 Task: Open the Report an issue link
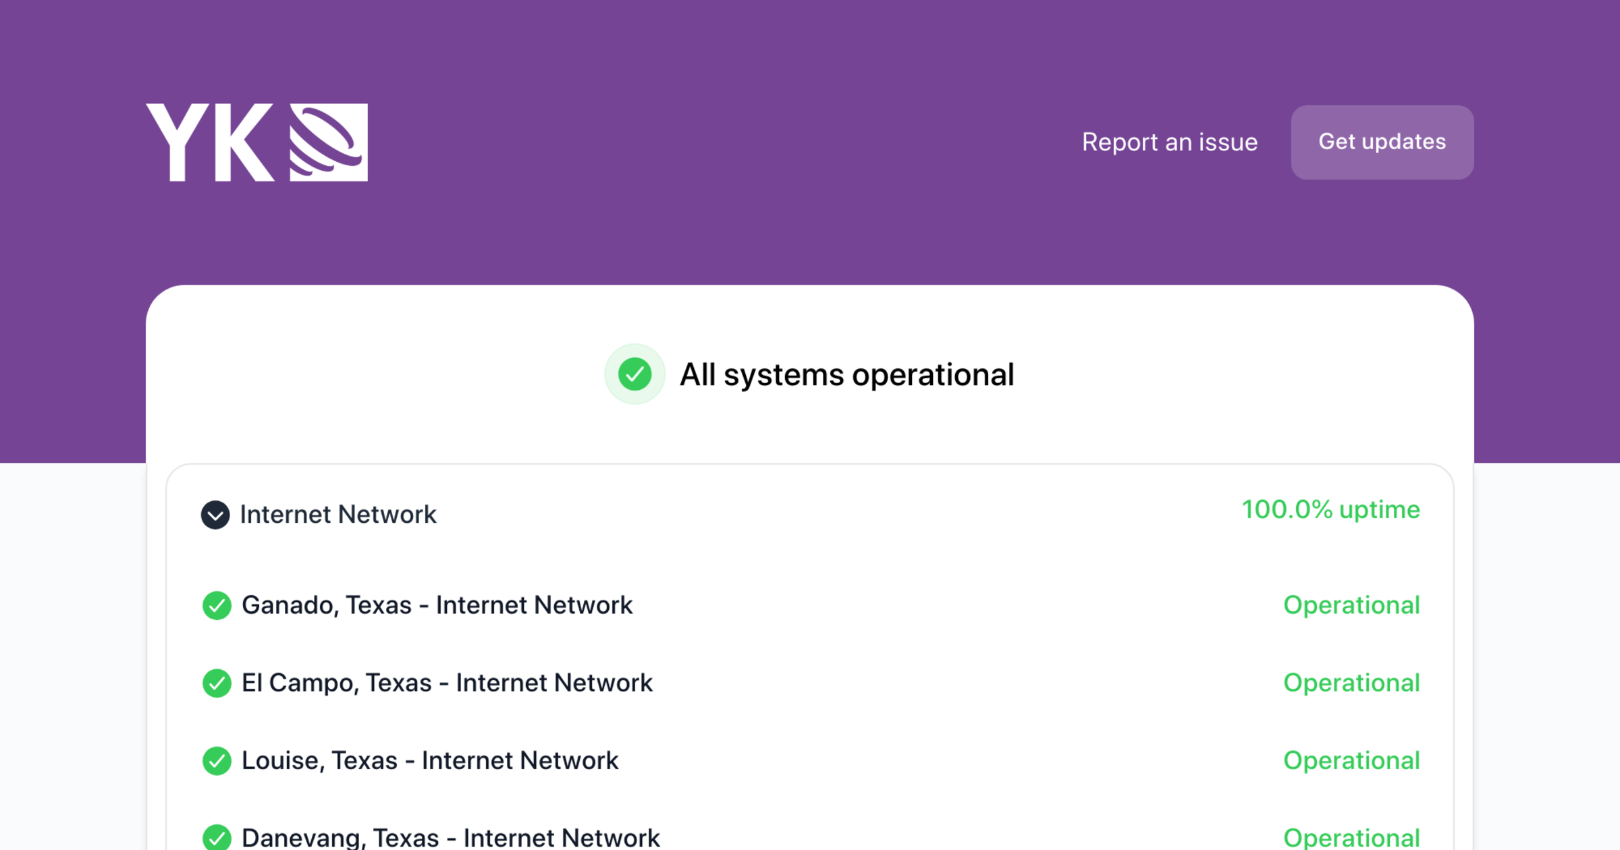click(1169, 142)
